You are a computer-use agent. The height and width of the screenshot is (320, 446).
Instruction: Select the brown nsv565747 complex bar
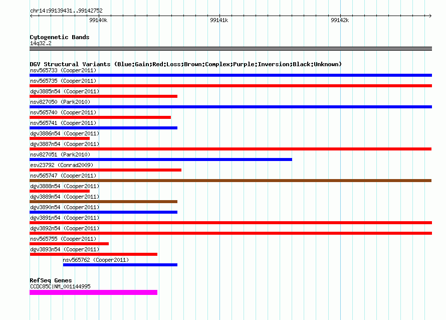[231, 181]
